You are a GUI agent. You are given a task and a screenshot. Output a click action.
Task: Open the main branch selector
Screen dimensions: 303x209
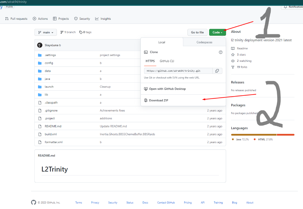click(x=45, y=32)
